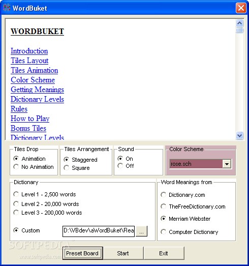
Task: Select No Animation for Tiles Drop
Action: pyautogui.click(x=34, y=167)
